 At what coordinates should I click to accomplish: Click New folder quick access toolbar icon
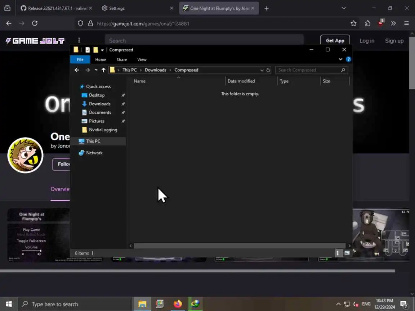tap(95, 50)
